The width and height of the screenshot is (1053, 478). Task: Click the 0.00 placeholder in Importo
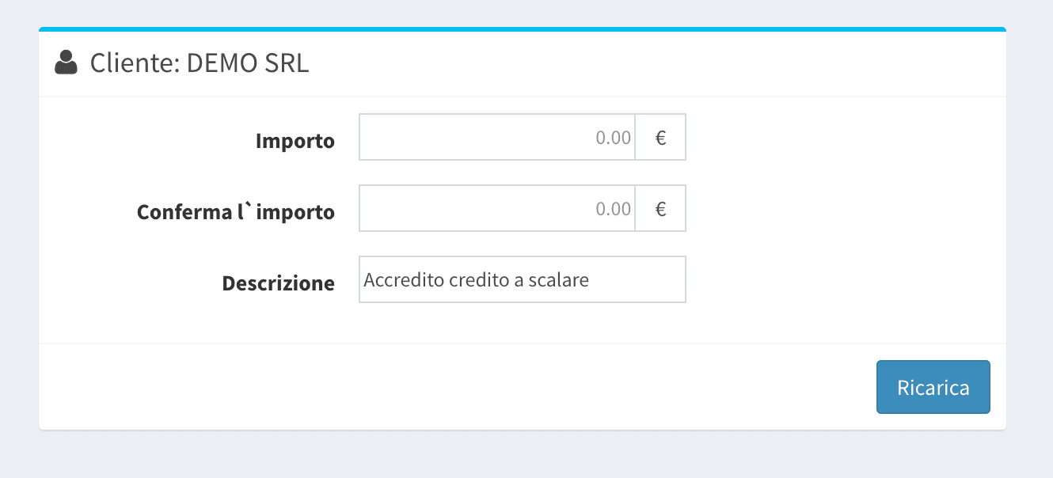pyautogui.click(x=613, y=138)
